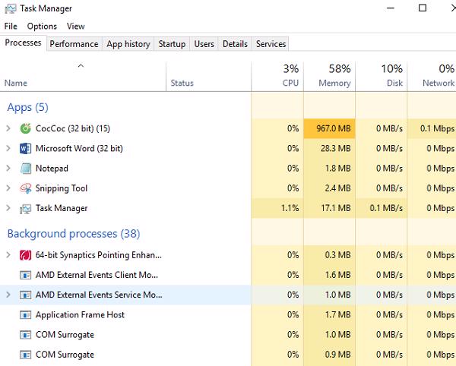Click the 0.1 MB/s disk cell
This screenshot has height=366, width=456.
[381, 208]
